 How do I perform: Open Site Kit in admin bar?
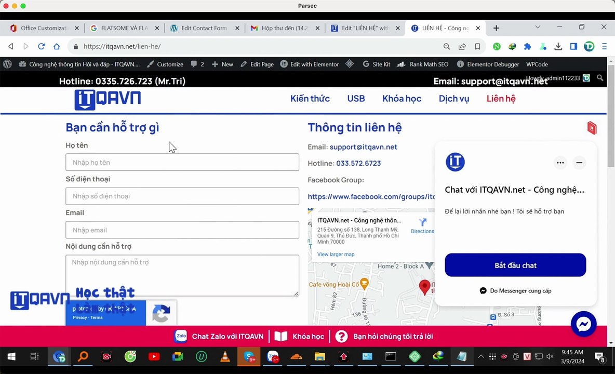[376, 64]
